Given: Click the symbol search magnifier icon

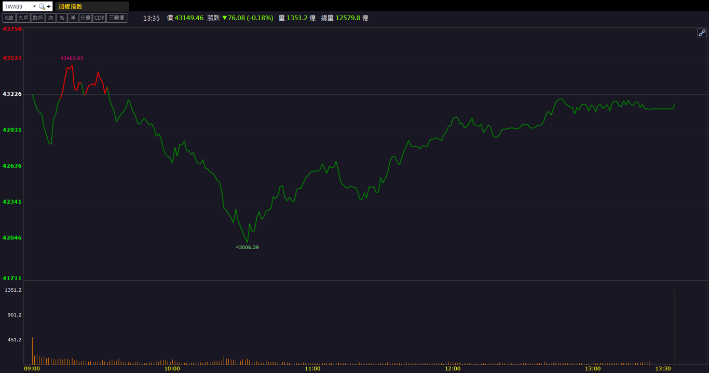Looking at the screenshot, I should 42,7.
